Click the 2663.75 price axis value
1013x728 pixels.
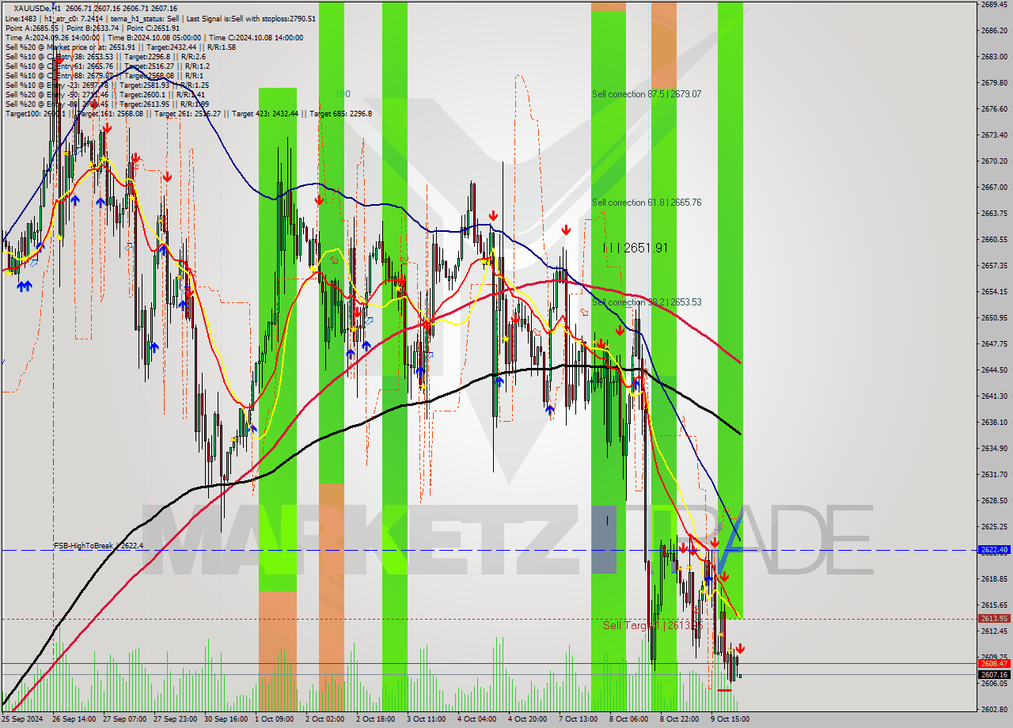(x=994, y=214)
